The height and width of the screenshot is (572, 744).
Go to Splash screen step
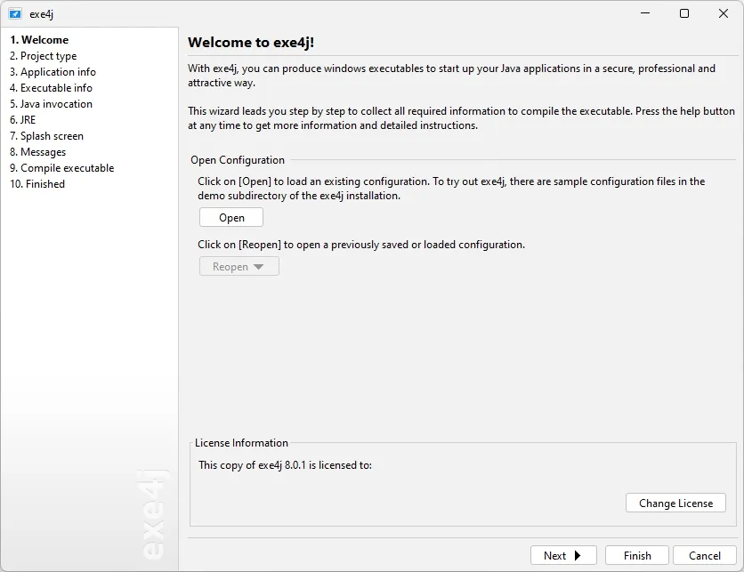46,136
